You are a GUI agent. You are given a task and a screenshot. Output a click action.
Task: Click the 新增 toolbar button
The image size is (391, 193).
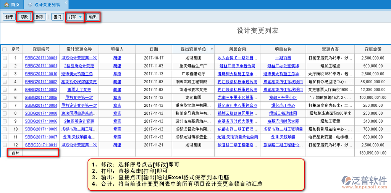point(8,17)
